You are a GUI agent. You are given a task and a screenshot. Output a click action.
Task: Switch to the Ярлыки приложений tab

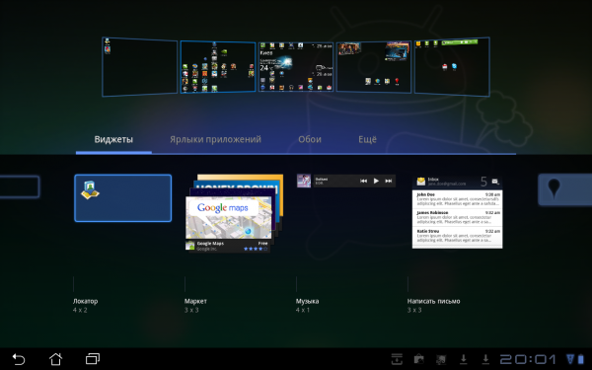[215, 139]
